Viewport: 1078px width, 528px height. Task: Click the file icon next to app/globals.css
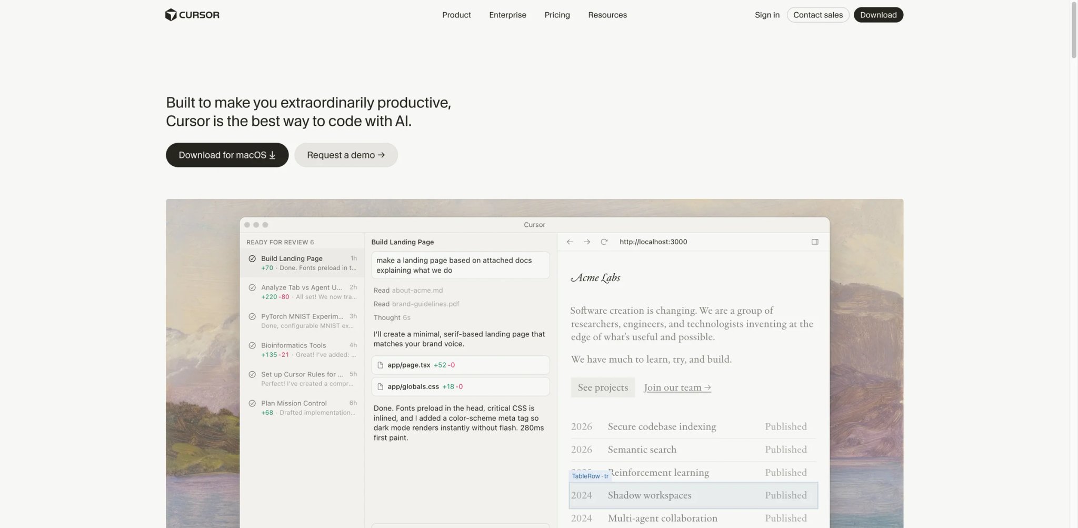[x=381, y=386]
